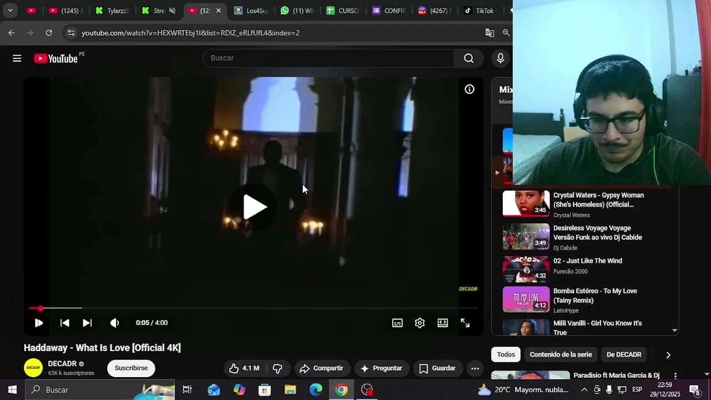Skip to the next video in the playlist

87,323
